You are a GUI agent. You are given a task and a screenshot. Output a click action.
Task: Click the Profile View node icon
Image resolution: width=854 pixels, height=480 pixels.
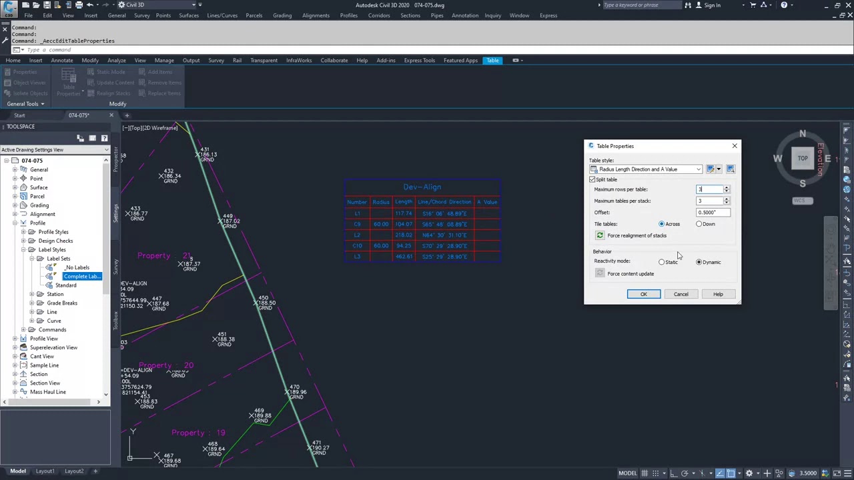click(23, 339)
